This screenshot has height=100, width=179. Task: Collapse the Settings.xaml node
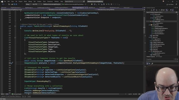pos(151,18)
